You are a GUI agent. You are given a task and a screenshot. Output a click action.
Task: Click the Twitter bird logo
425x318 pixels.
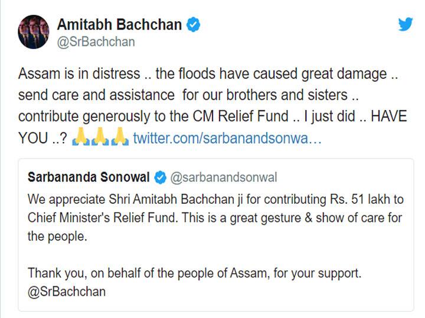(405, 25)
